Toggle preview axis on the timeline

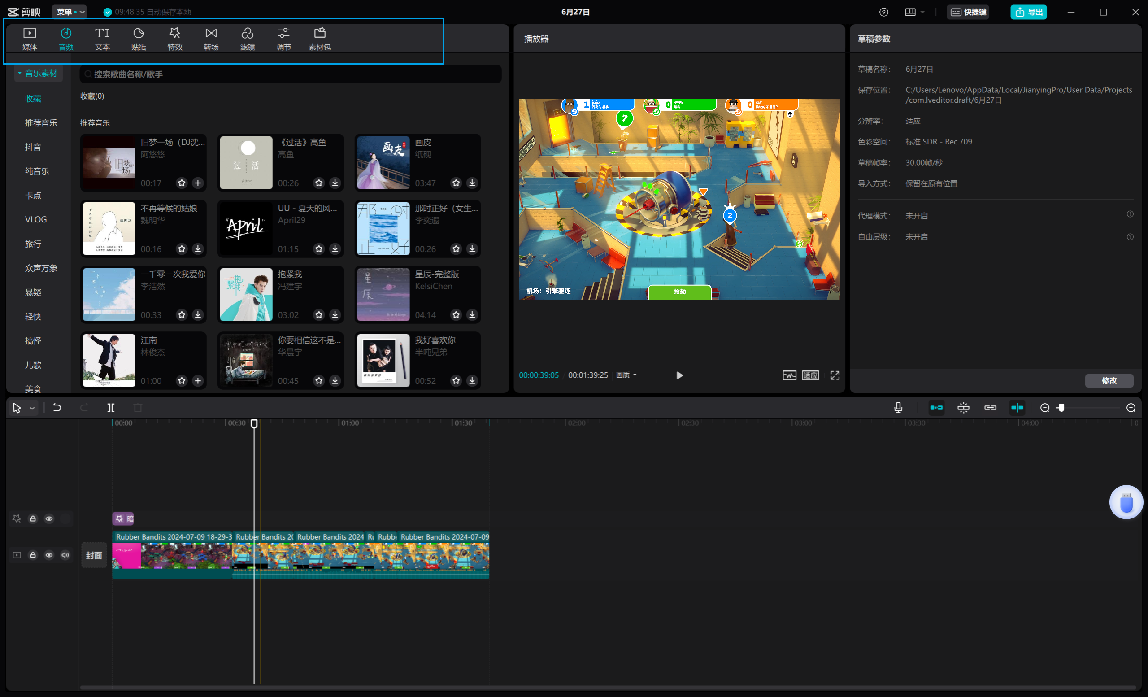1017,408
